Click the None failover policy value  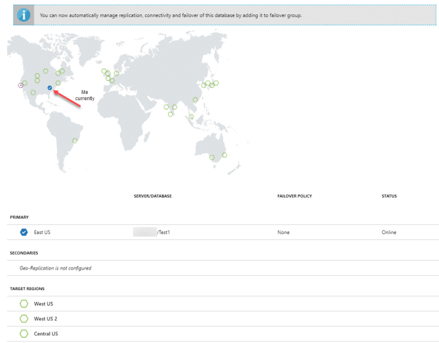(x=283, y=233)
